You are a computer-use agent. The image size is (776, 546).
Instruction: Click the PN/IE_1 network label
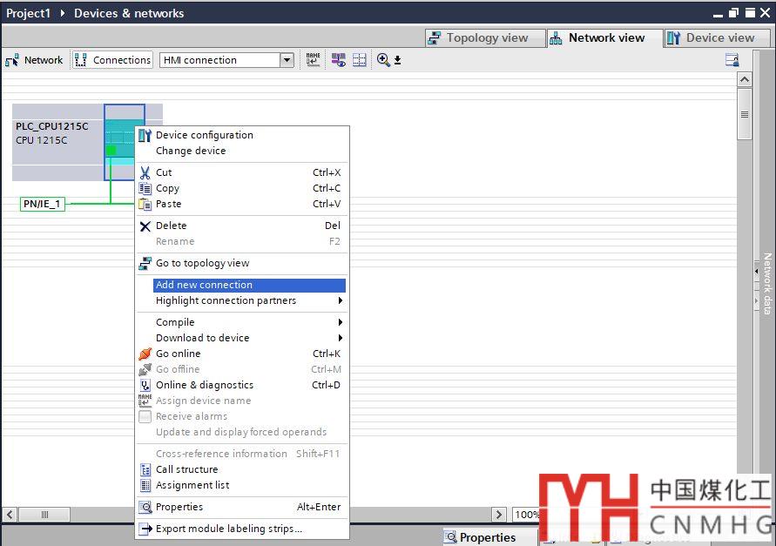(x=43, y=204)
